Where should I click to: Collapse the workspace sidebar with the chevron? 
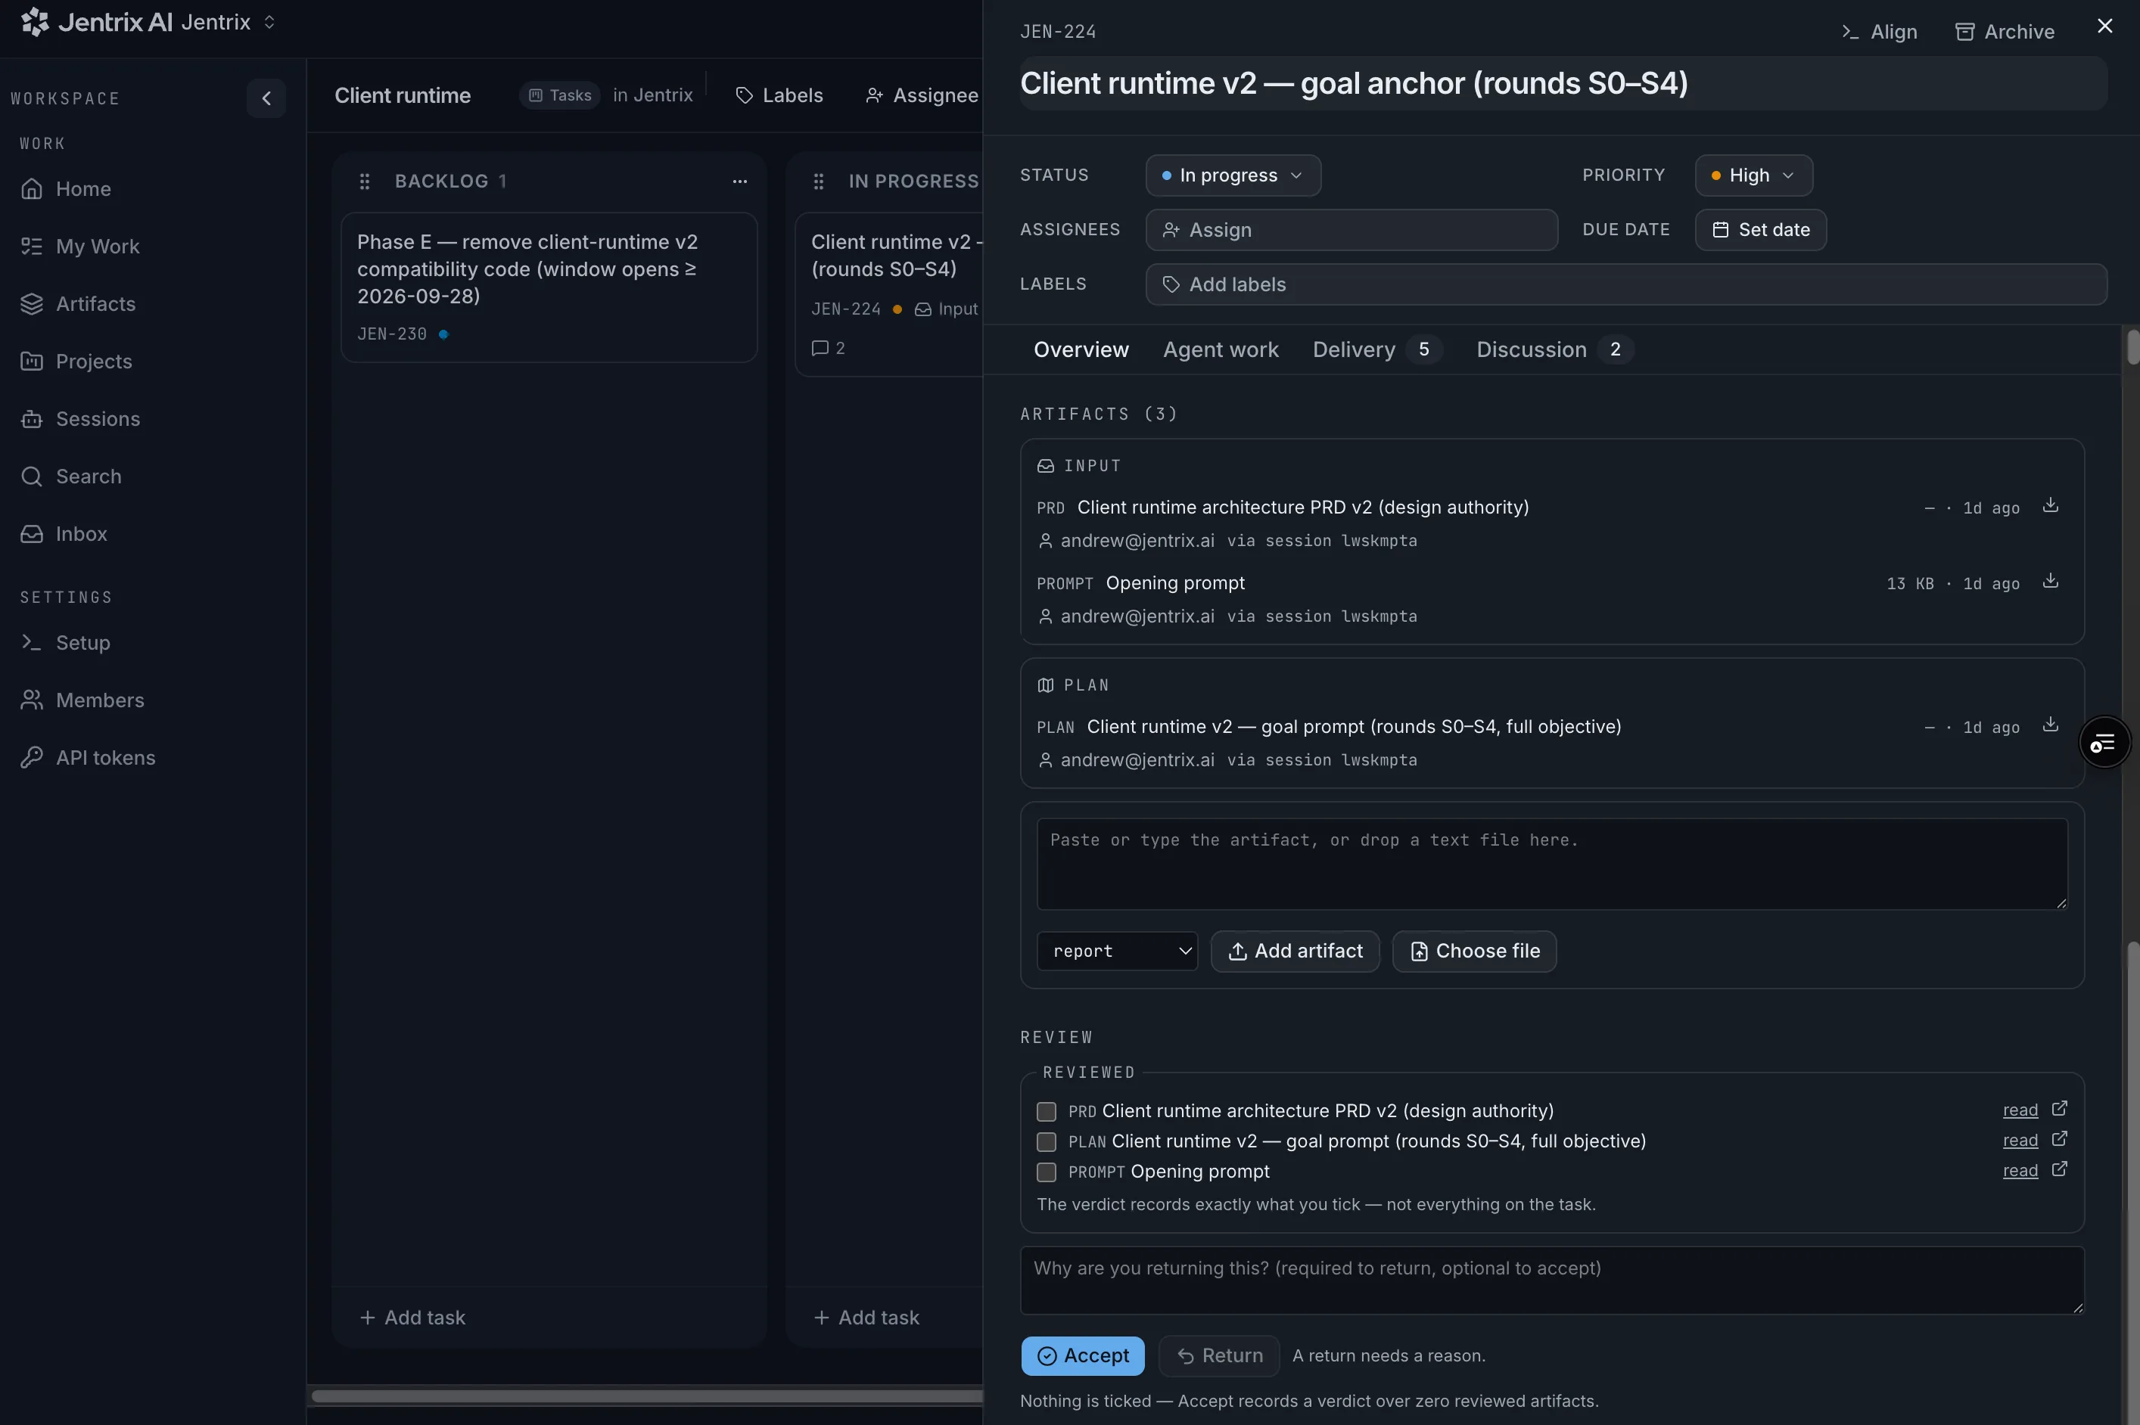pyautogui.click(x=266, y=98)
